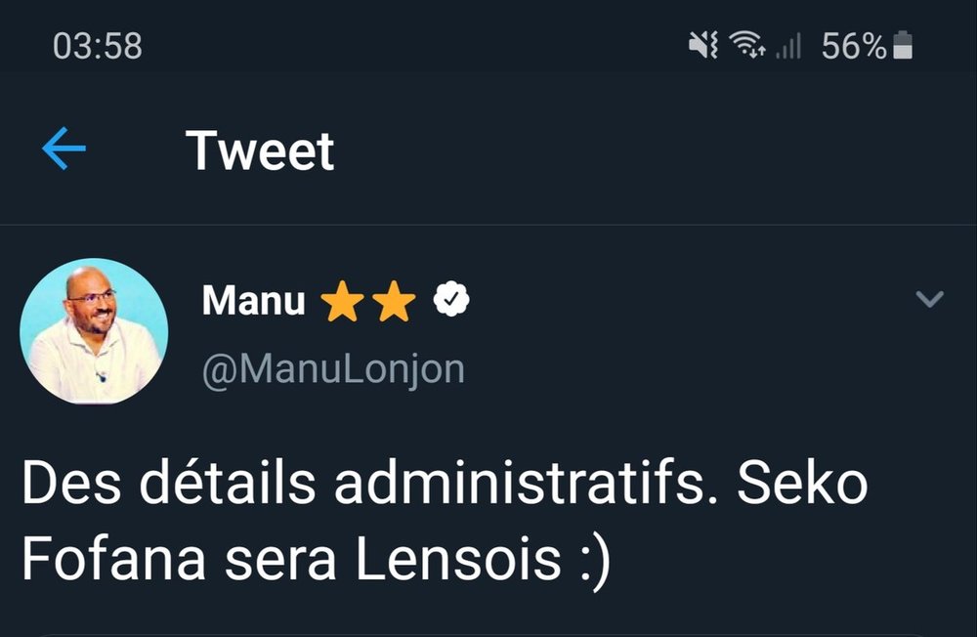Screen dimensions: 977x637
Task: Click the verified badge next to Manu
Action: point(451,299)
